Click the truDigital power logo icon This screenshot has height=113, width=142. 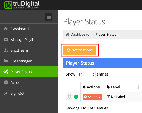click(8, 5)
